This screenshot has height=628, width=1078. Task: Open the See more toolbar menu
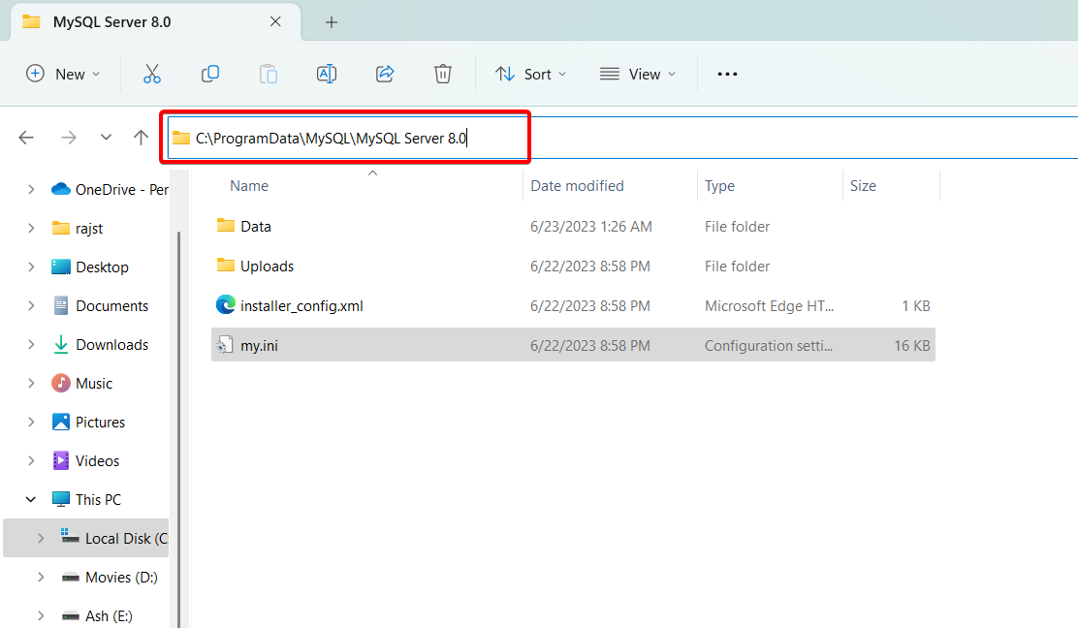tap(727, 73)
